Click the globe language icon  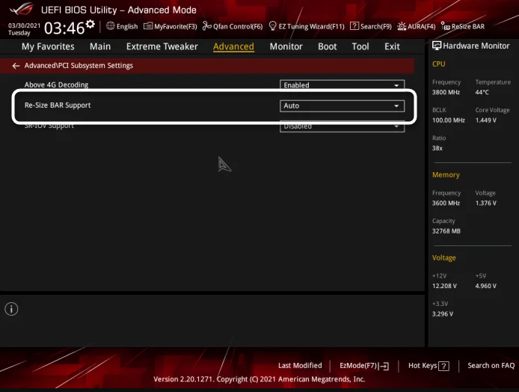point(111,26)
